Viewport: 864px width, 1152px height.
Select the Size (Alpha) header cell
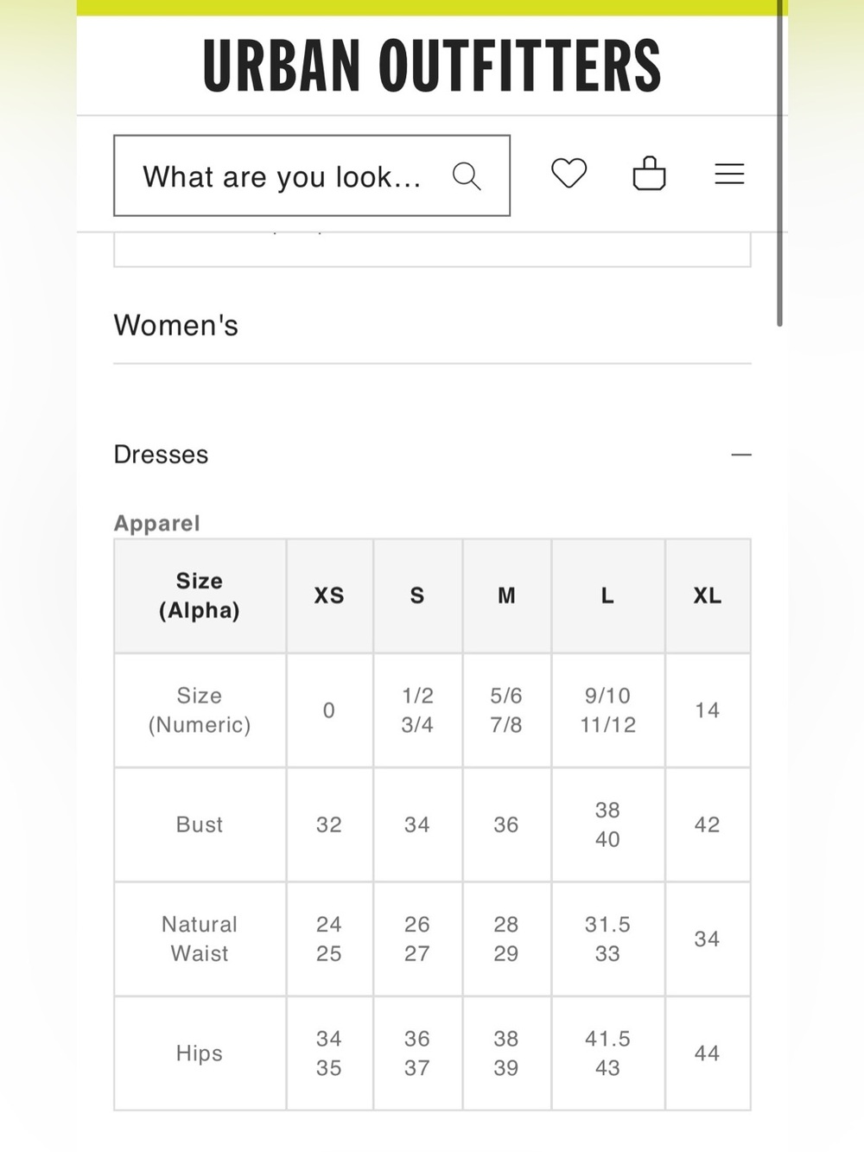click(200, 596)
